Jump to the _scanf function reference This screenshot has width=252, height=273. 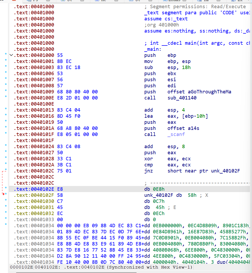tap(176, 134)
